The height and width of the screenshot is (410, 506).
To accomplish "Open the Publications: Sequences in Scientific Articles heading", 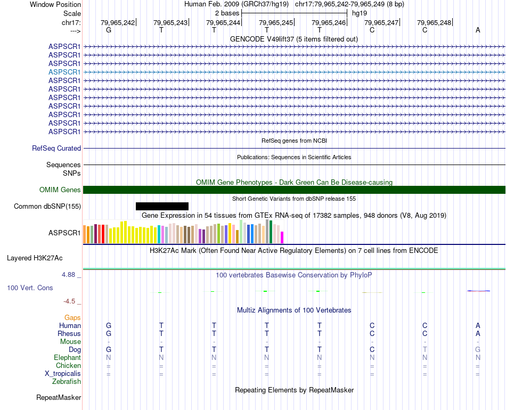I will (294, 157).
